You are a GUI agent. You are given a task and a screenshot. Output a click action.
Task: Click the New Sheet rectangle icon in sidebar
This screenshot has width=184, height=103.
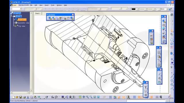tap(172, 40)
